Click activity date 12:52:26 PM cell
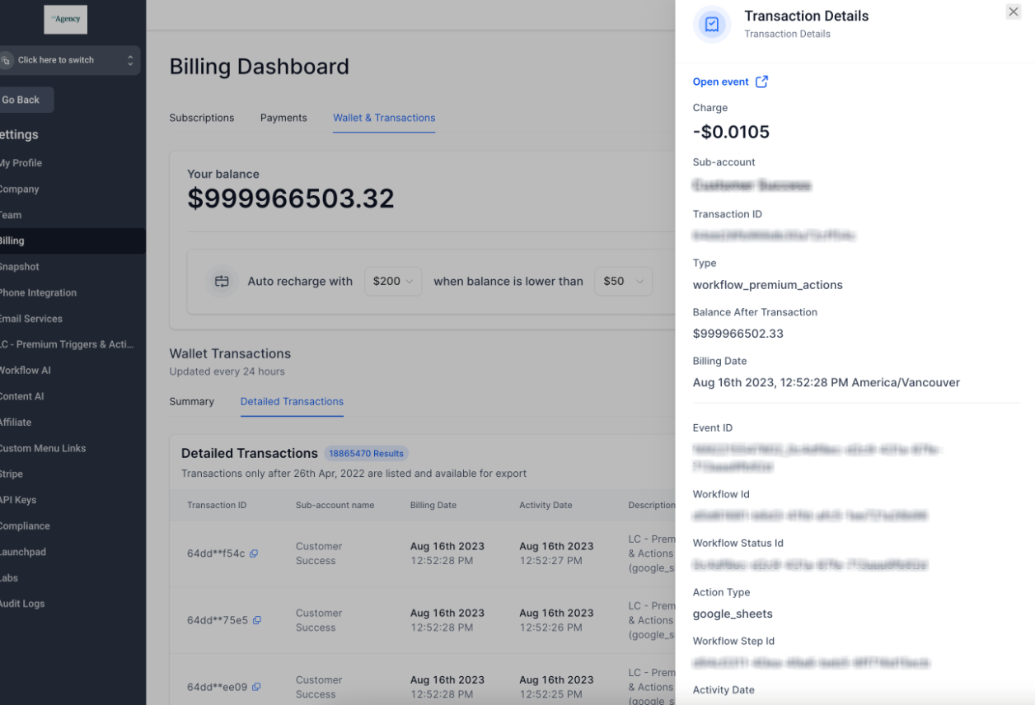This screenshot has height=705, width=1035. click(x=556, y=620)
